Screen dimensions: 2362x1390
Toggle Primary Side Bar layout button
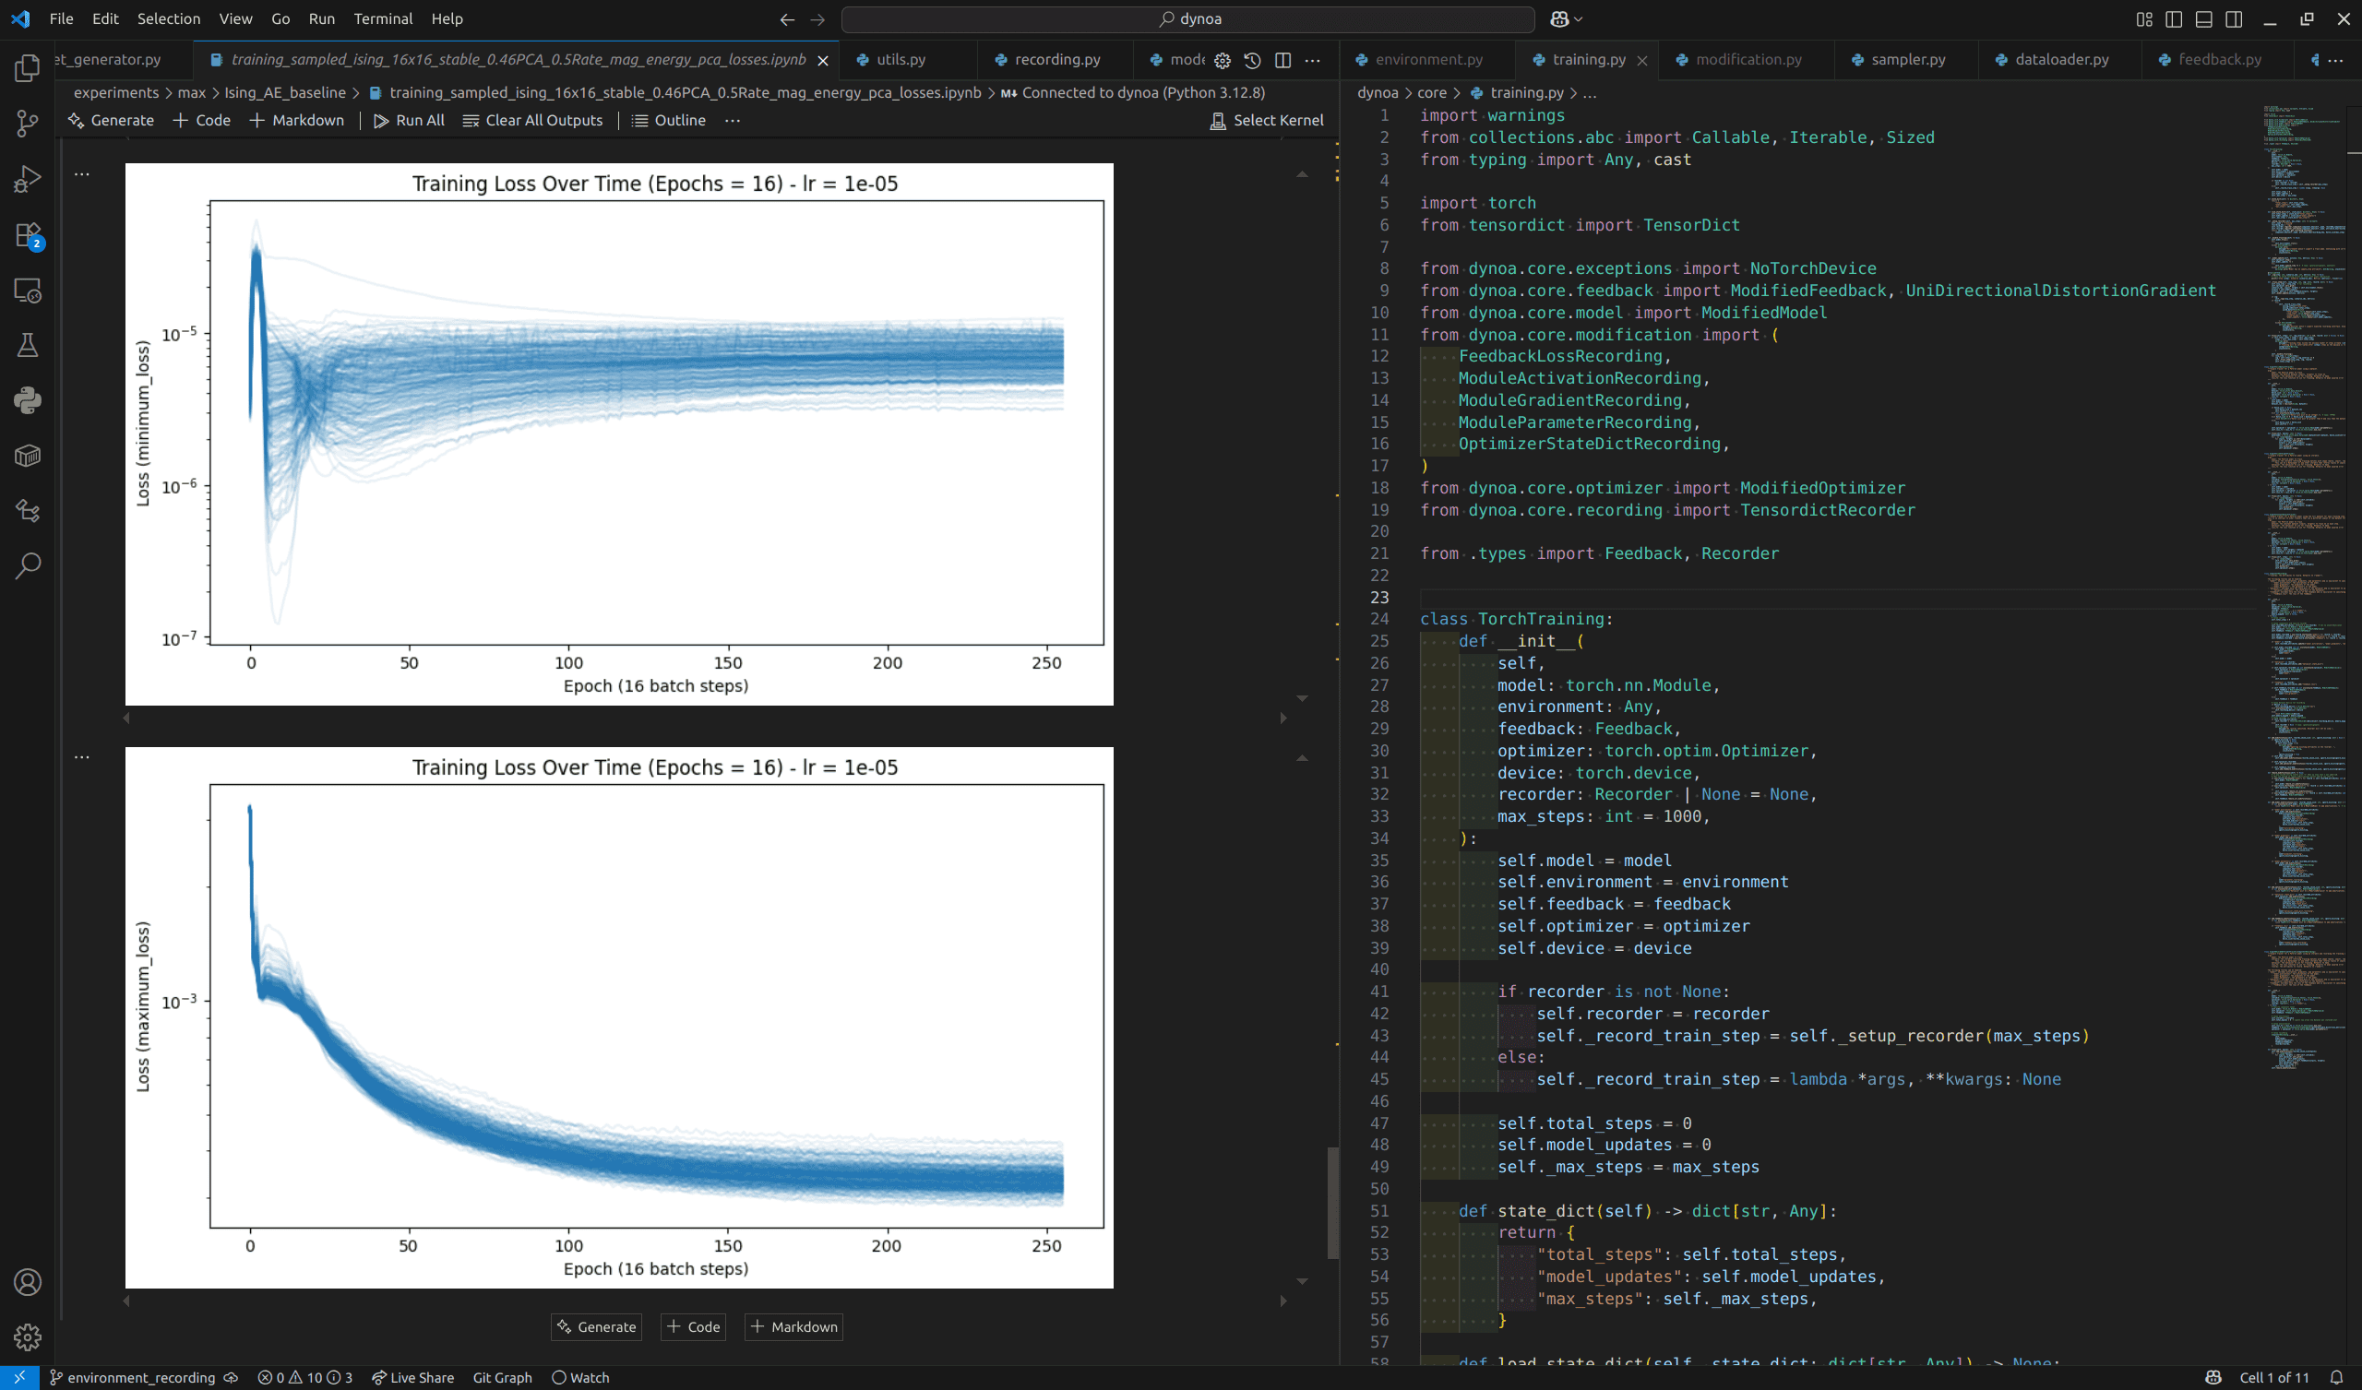coord(2174,18)
